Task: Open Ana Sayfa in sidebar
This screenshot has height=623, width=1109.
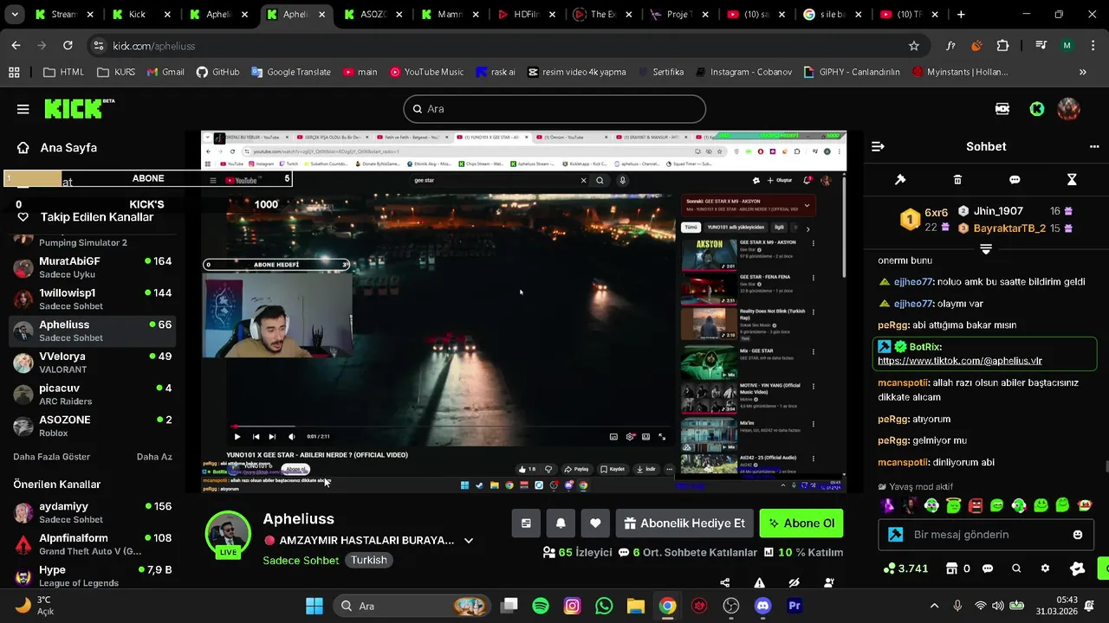Action: [68, 148]
